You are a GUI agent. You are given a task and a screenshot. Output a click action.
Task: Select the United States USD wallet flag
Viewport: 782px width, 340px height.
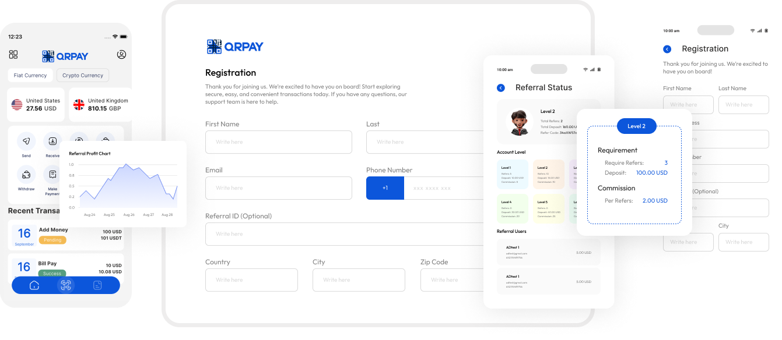[17, 105]
